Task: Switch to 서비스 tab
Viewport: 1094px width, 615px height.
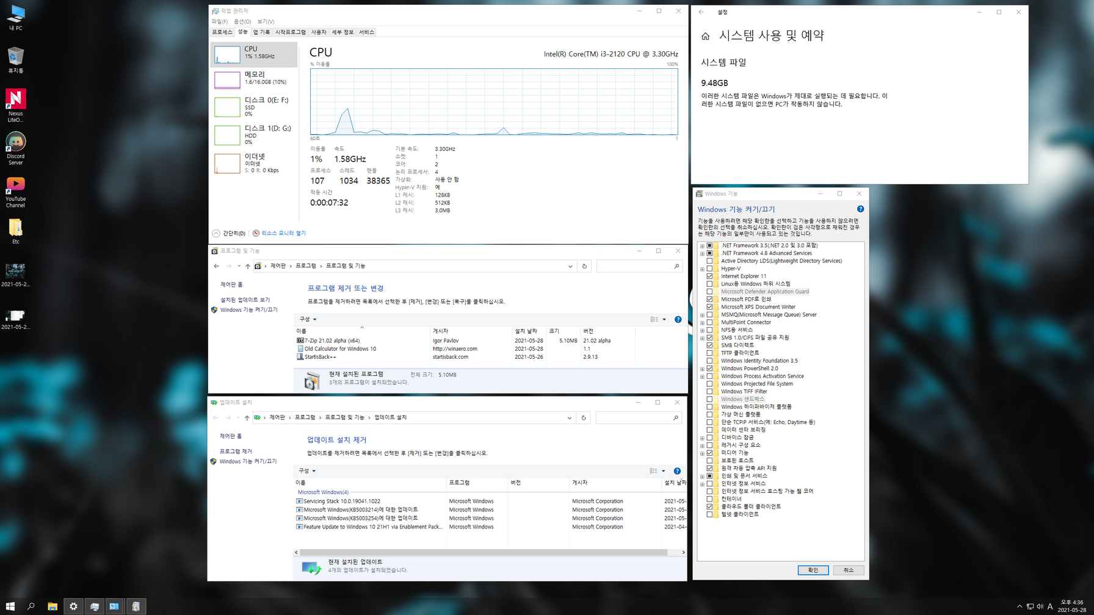Action: (366, 32)
